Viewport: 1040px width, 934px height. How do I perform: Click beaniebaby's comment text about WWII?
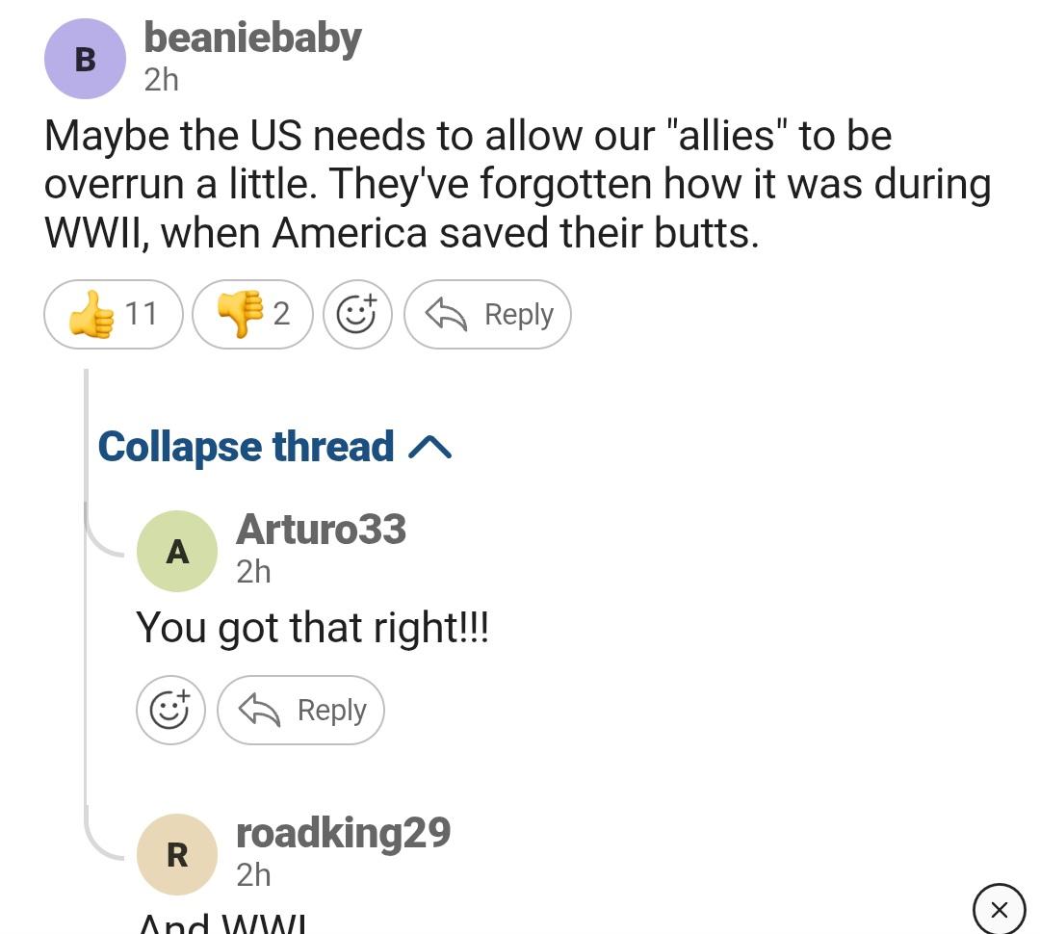(x=517, y=185)
